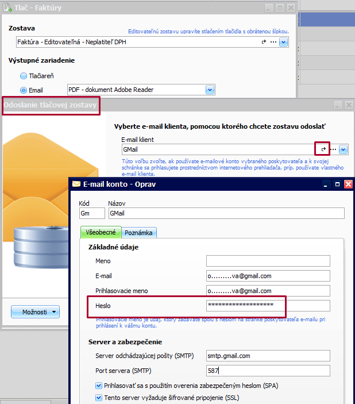
Task: Open the edit-arrow icon for E-mail klient
Action: coord(323,149)
